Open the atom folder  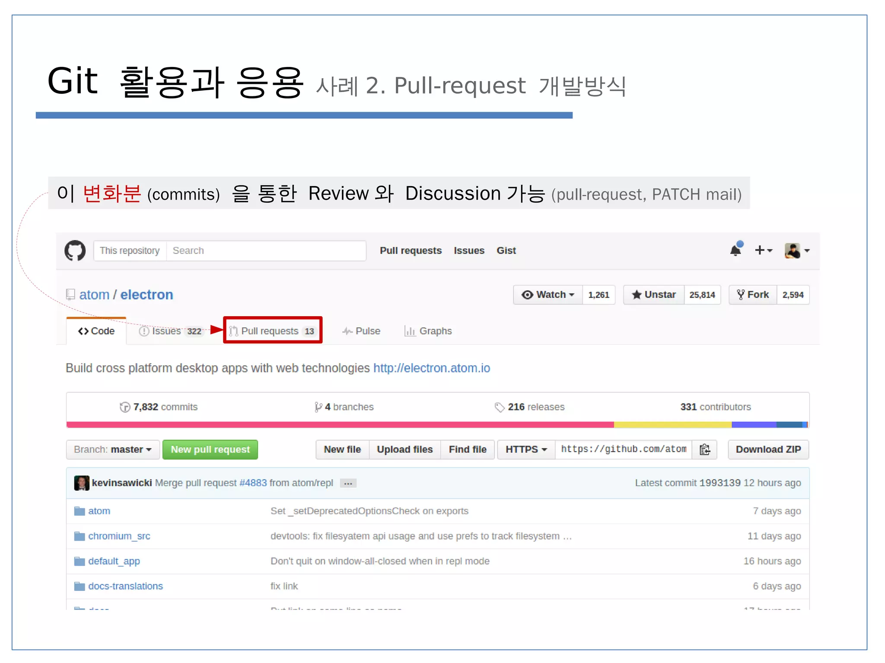coord(99,511)
